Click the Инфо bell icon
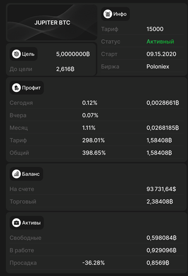The image size is (188, 276). click(107, 14)
